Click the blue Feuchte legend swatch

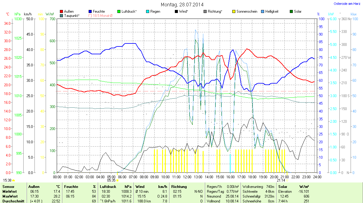pos(90,11)
